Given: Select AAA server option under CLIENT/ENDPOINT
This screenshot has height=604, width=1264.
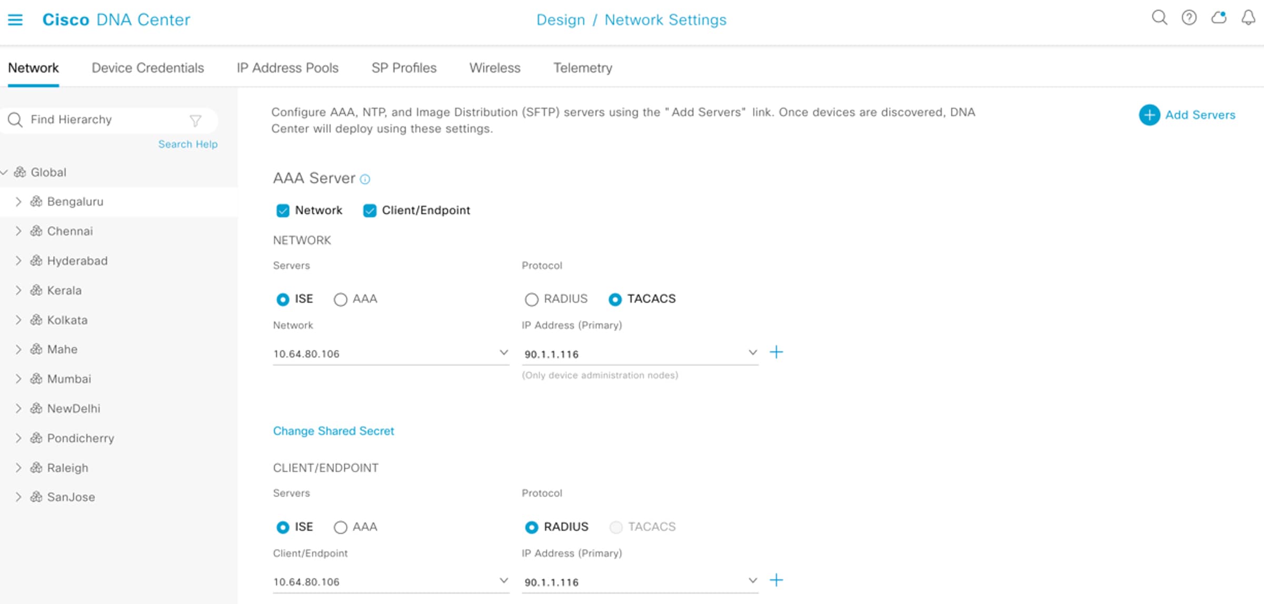Looking at the screenshot, I should pos(341,527).
